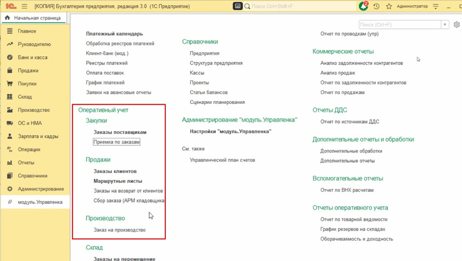Image resolution: width=462 pixels, height=261 pixels.
Task: Open Заявки на авансовые отчеты
Action: tap(118, 93)
